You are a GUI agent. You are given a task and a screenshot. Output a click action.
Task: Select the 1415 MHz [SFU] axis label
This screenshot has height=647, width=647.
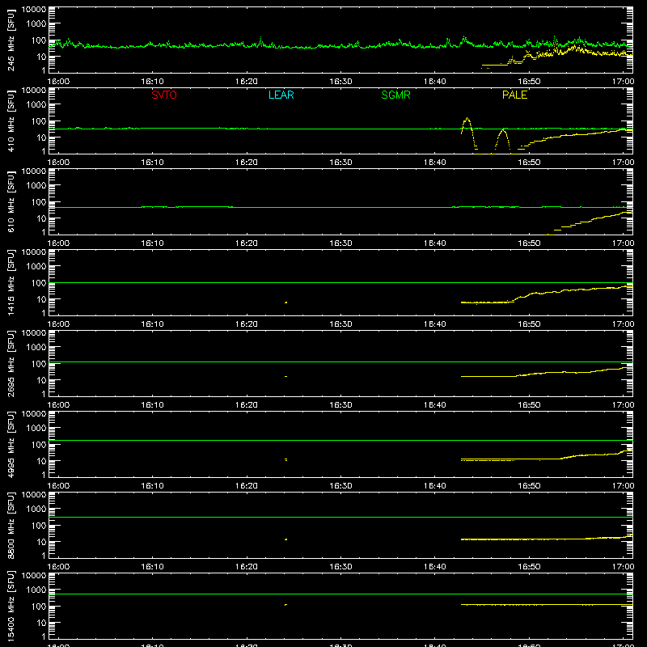pos(11,283)
